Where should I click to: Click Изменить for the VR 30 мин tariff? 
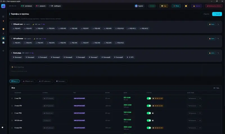pyautogui.click(x=192, y=121)
